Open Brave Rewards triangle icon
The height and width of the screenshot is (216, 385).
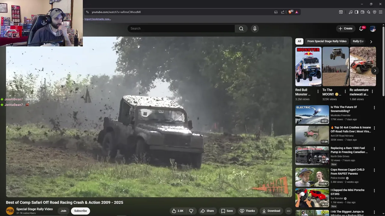point(297,12)
